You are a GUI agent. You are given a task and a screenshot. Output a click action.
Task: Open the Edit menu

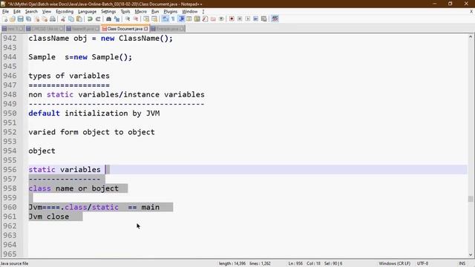pos(17,12)
